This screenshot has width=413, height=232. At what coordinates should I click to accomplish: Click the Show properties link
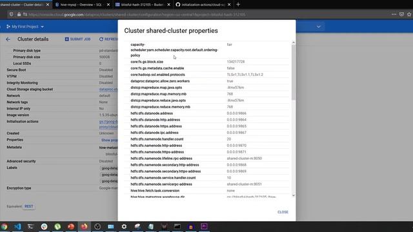(110, 140)
